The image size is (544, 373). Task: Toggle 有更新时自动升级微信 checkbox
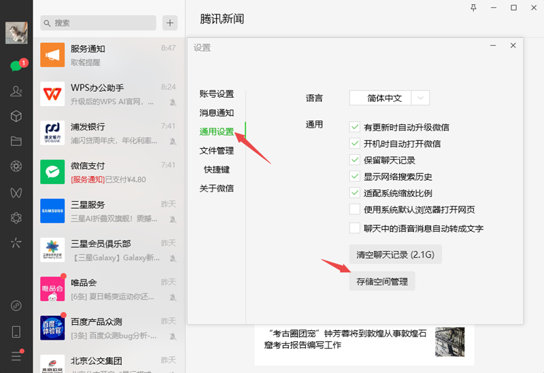[x=354, y=127]
